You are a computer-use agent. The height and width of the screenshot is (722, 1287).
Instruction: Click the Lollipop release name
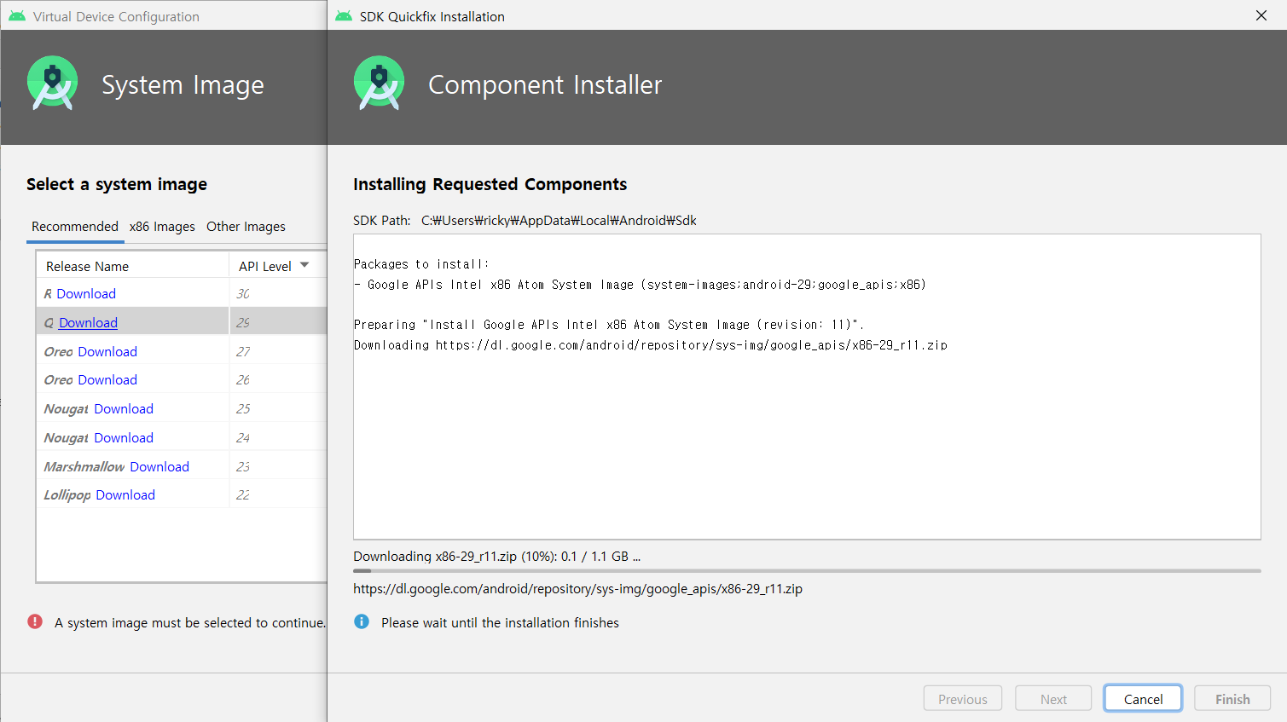pyautogui.click(x=67, y=495)
